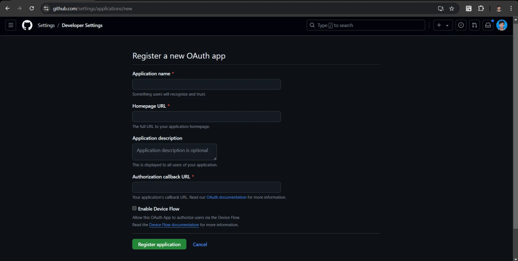Focus the Application name input field
This screenshot has height=261, width=518.
click(206, 84)
